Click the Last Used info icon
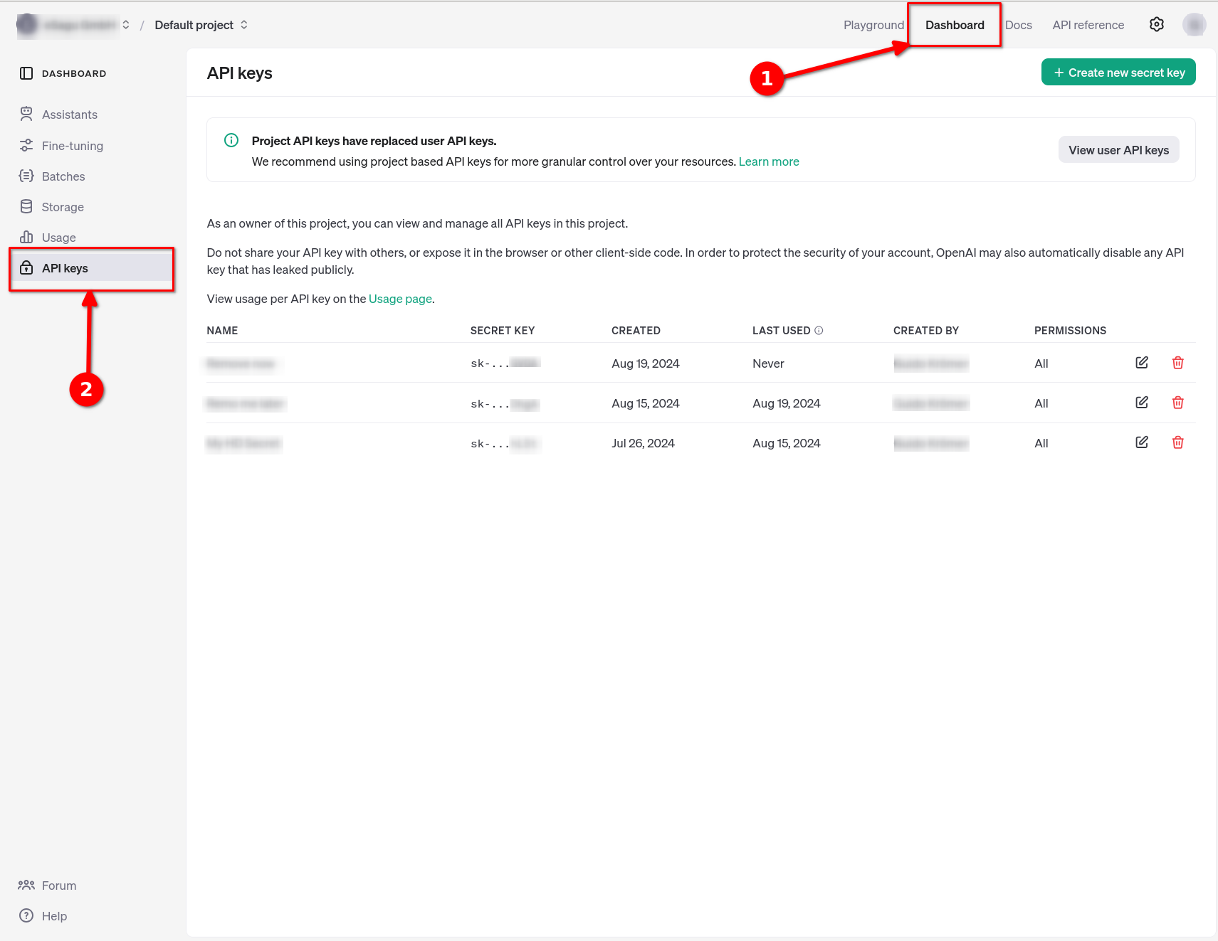 (819, 331)
